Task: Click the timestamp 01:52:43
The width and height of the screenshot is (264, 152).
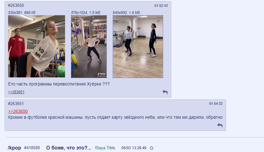Action: [161, 6]
